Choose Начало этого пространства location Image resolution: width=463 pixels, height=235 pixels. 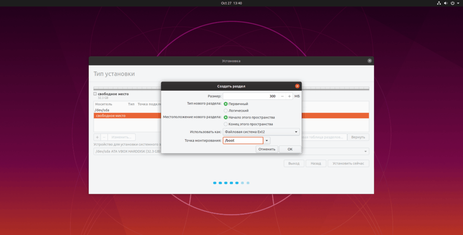pyautogui.click(x=226, y=117)
